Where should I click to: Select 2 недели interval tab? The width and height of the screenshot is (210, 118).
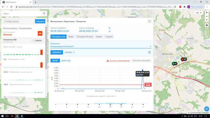pos(109,36)
